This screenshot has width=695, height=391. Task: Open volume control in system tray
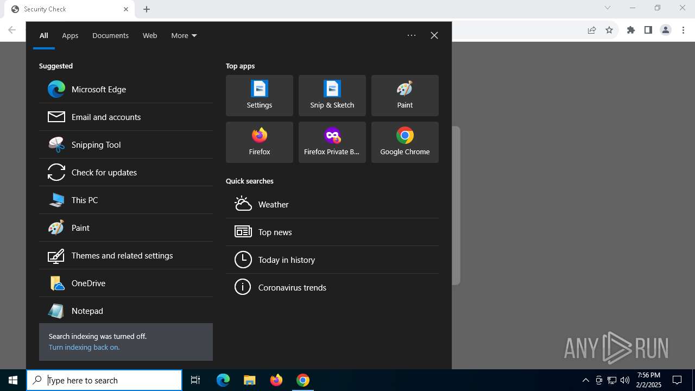(625, 380)
